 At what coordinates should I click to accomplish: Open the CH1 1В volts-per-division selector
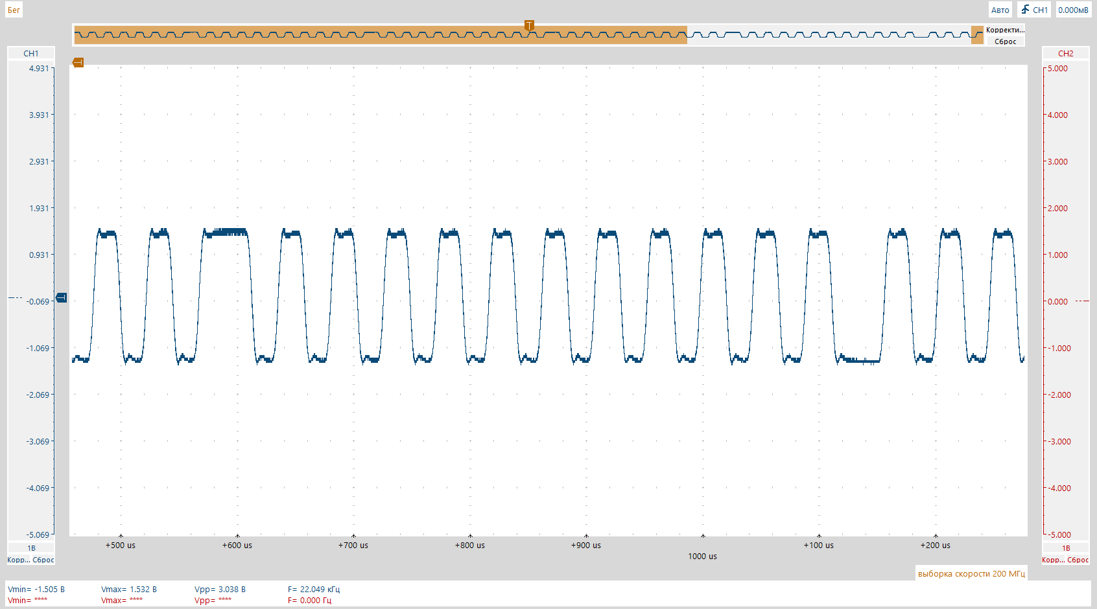point(31,548)
